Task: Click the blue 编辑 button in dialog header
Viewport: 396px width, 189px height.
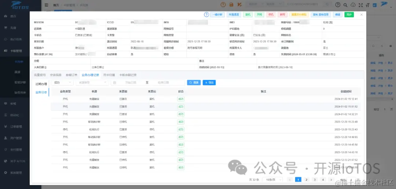Action: 338,15
